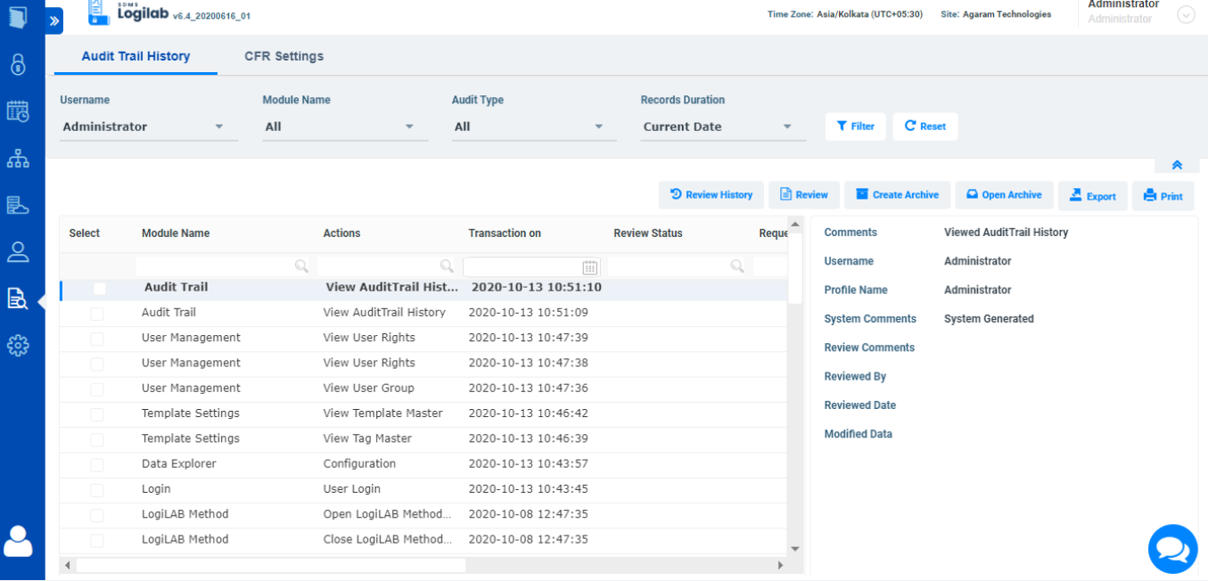Open the Review History panel
Image resolution: width=1208 pixels, height=581 pixels.
pos(711,194)
